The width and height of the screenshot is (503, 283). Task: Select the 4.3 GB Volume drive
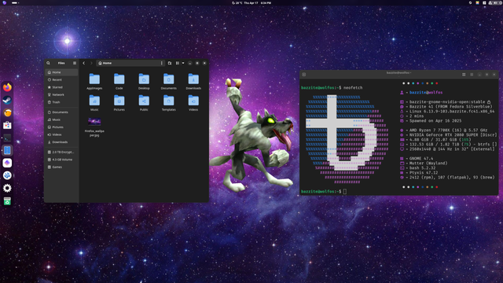tap(61, 160)
